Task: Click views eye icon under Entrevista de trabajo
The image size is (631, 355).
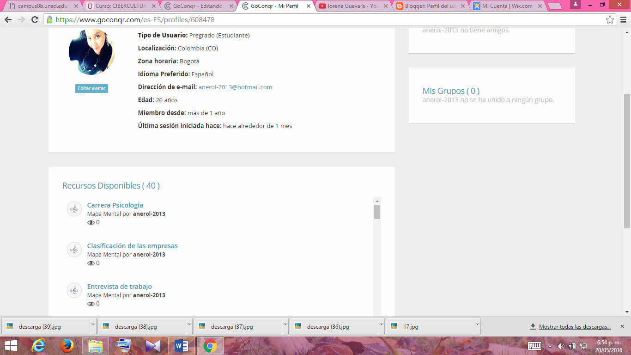Action: (x=91, y=304)
